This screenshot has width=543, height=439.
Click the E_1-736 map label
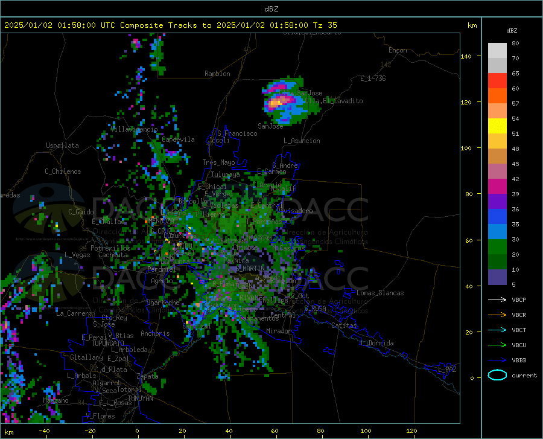click(x=373, y=79)
